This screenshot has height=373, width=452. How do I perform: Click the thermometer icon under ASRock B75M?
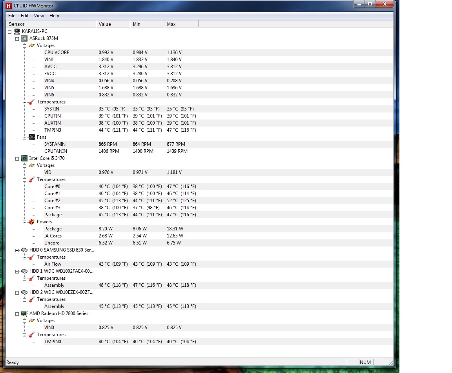tap(32, 102)
